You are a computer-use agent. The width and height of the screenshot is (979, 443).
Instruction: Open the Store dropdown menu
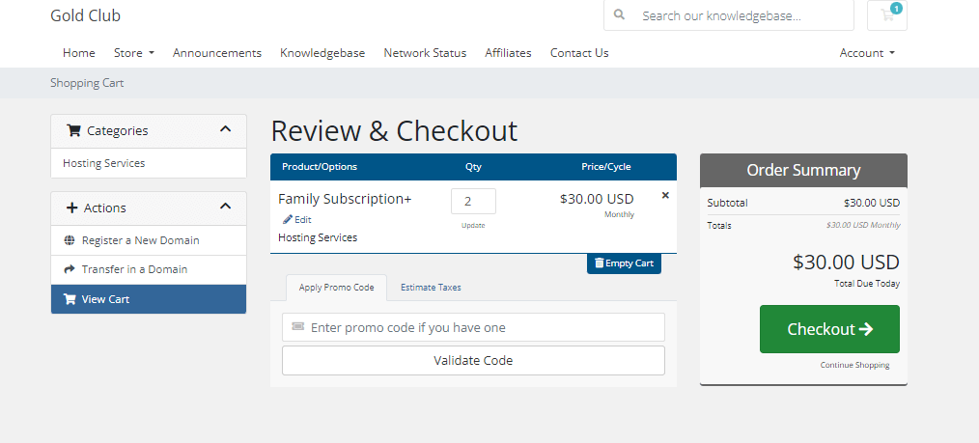(x=133, y=53)
